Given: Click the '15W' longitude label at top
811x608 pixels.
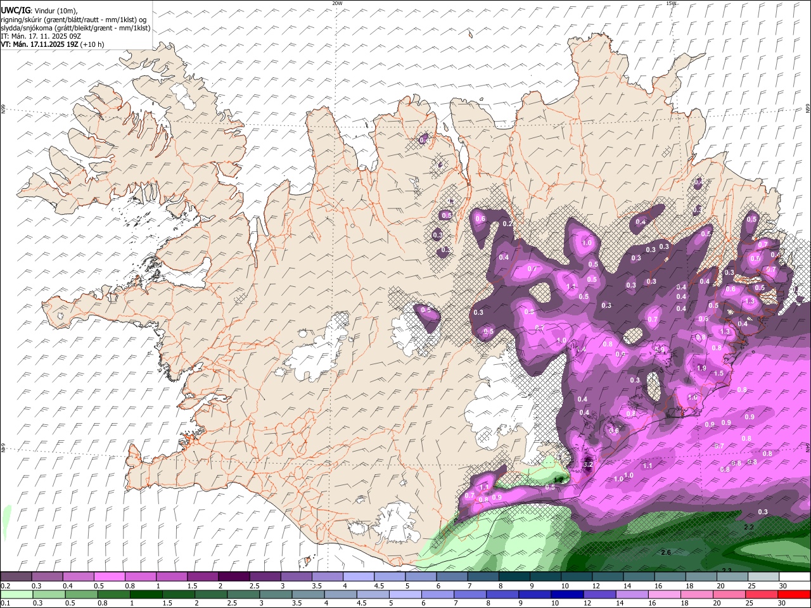Looking at the screenshot, I should [671, 3].
